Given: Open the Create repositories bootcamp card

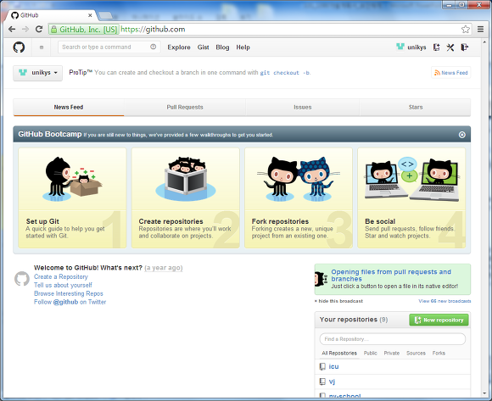Looking at the screenshot, I should [x=186, y=198].
